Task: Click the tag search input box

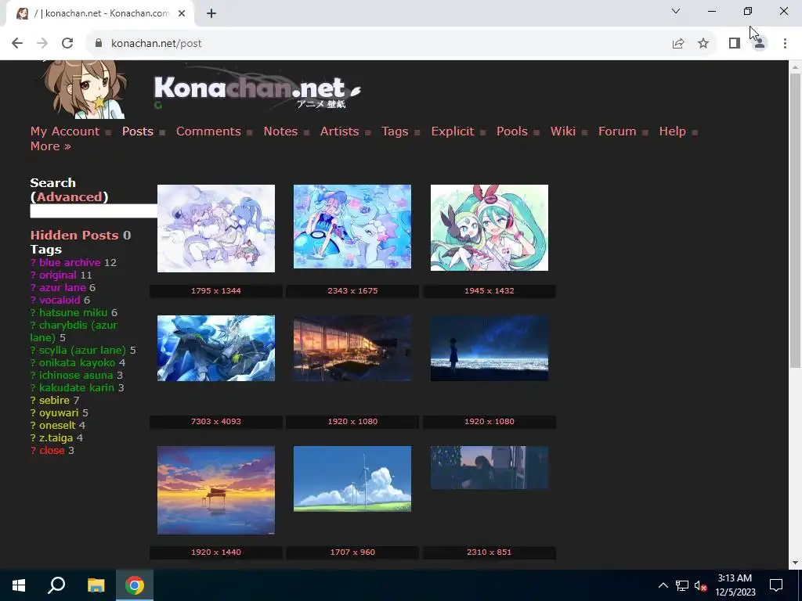Action: click(x=94, y=211)
